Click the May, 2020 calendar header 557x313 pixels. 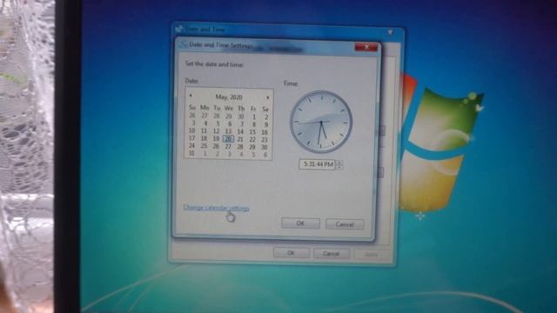click(x=229, y=97)
